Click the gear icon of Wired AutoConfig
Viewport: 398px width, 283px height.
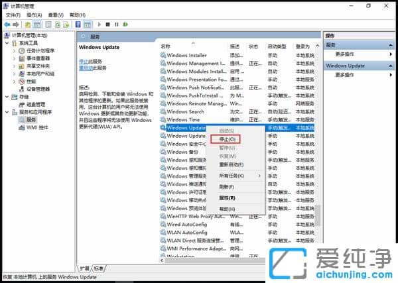click(x=163, y=225)
